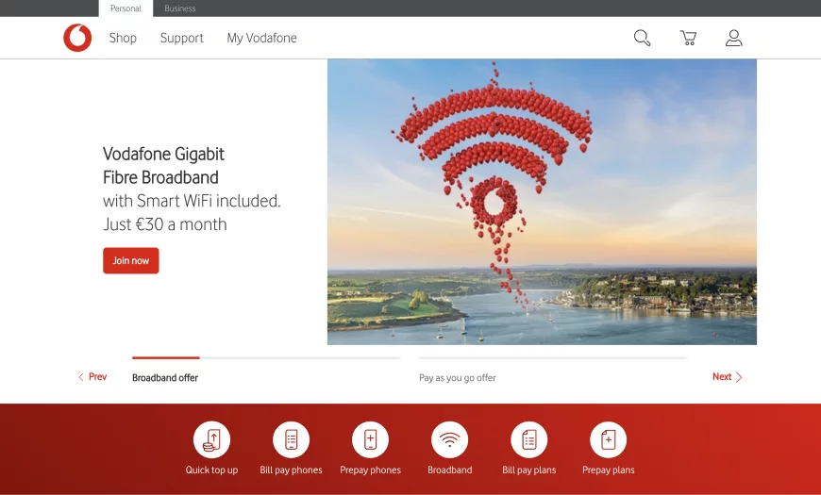Open the My Vodafone menu

pyautogui.click(x=261, y=39)
